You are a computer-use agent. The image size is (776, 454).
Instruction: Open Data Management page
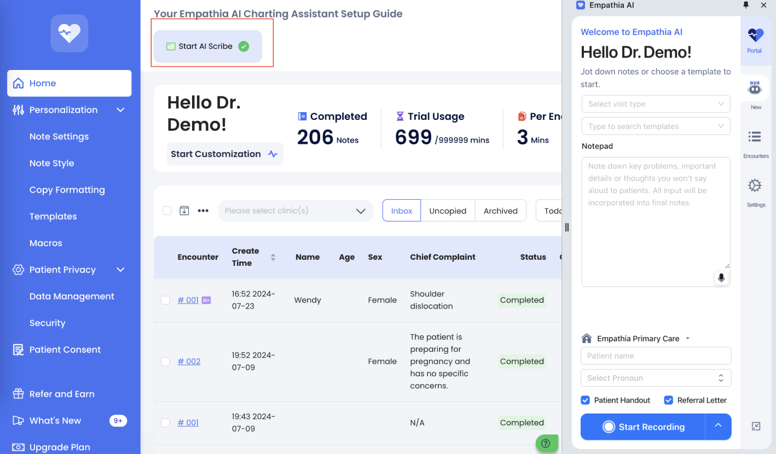point(72,296)
